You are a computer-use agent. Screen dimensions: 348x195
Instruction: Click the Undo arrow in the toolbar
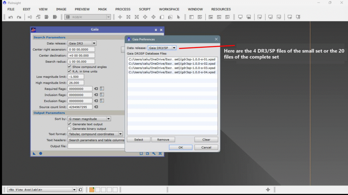[11, 17]
